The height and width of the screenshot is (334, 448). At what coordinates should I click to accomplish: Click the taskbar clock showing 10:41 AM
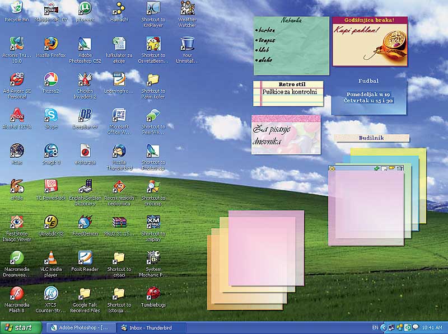(x=432, y=328)
